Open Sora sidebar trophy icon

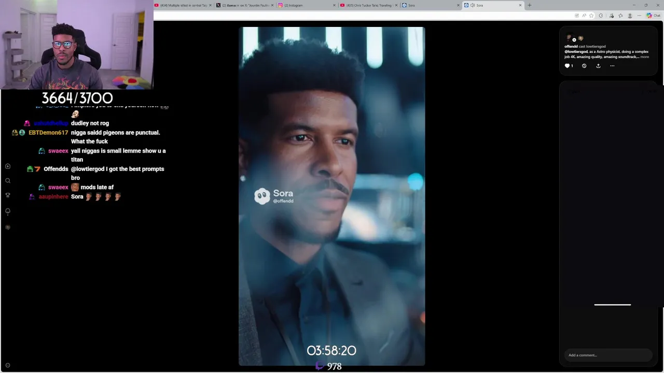8,195
